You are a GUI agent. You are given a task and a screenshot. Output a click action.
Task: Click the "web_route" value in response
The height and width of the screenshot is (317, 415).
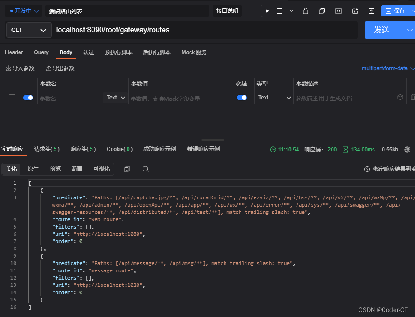pyautogui.click(x=105, y=219)
